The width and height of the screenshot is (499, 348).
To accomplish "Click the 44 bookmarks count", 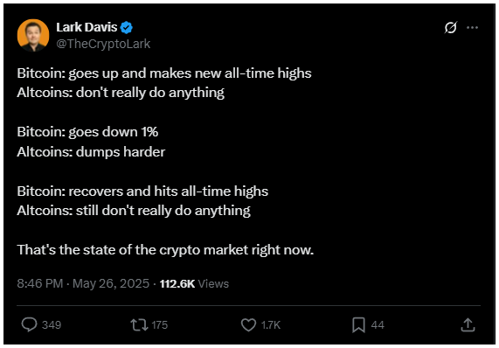I will (378, 325).
